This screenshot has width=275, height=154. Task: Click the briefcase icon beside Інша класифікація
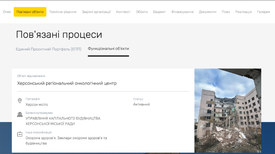click(20, 134)
